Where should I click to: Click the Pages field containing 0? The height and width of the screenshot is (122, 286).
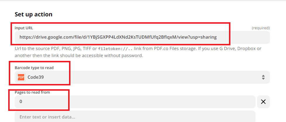tap(135, 102)
